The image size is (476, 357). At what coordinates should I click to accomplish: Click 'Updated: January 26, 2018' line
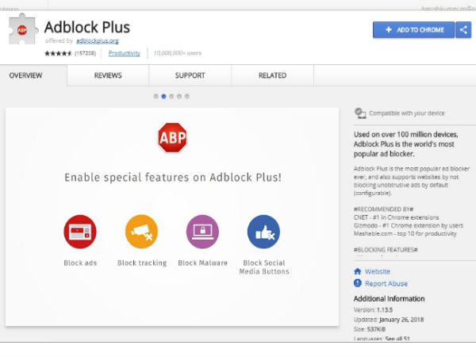389,320
